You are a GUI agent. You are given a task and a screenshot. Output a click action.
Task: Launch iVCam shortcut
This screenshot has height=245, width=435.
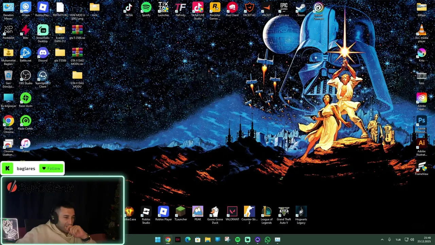(25, 9)
